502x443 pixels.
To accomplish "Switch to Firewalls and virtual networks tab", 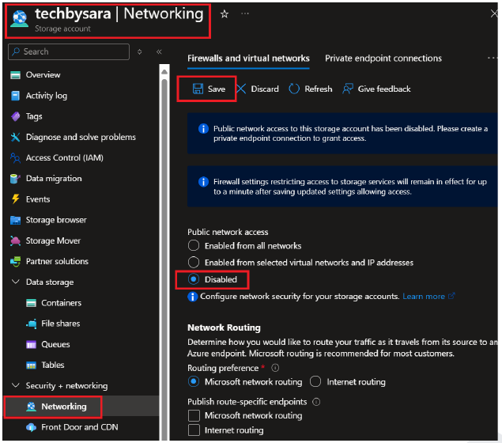I will click(248, 59).
